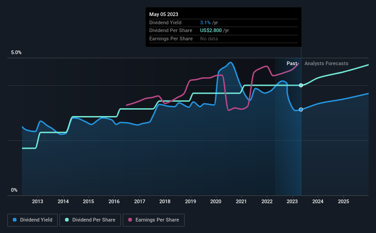Click the No data tooltip value
The height and width of the screenshot is (233, 376).
click(x=209, y=39)
